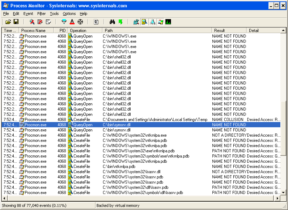Click the green Jump To Object arrow
This screenshot has width=288, height=210.
click(x=120, y=22)
